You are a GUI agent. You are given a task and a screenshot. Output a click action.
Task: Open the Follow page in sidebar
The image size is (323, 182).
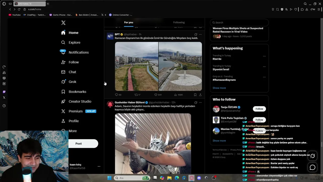[x=70, y=62]
